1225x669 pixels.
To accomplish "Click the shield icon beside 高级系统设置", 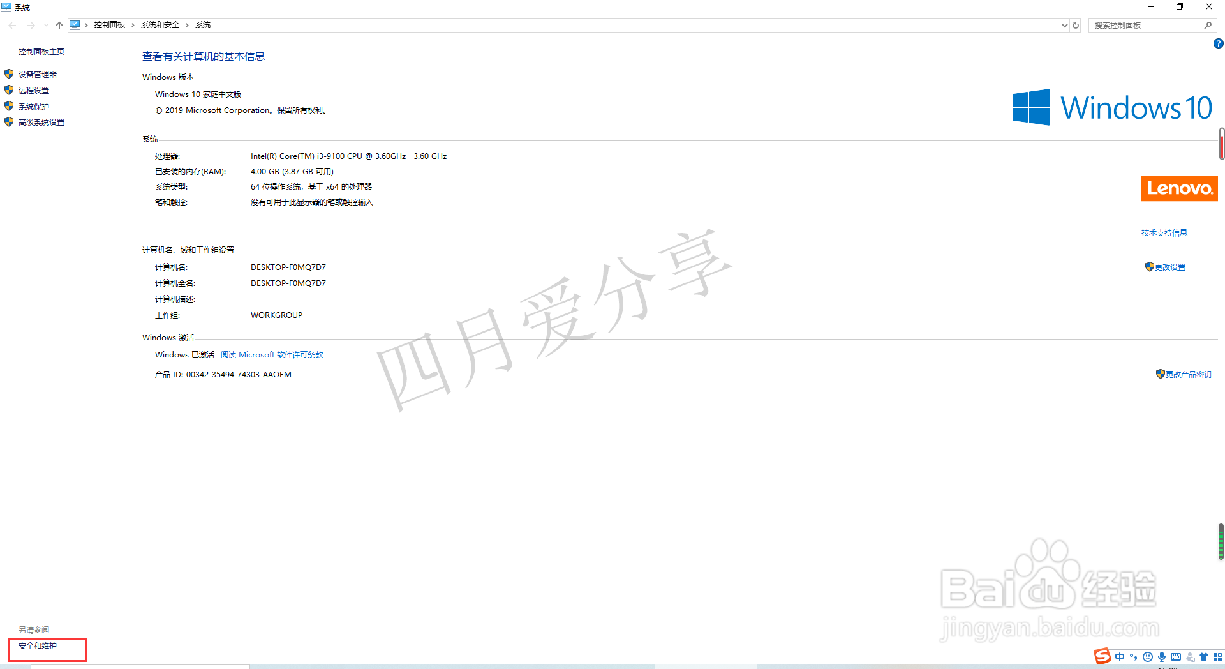I will tap(9, 122).
